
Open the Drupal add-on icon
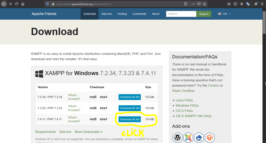pos(199,138)
